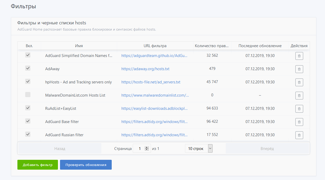This screenshot has height=180, width=325.
Task: Enable the MalwareDomainList.com Hosts List checkbox
Action: (x=28, y=95)
